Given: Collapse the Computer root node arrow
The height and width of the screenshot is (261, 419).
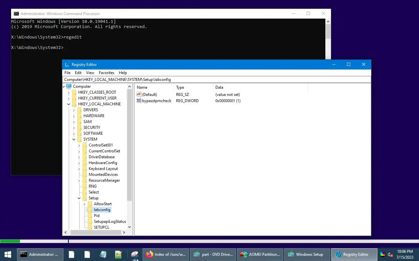Looking at the screenshot, I should 64,86.
